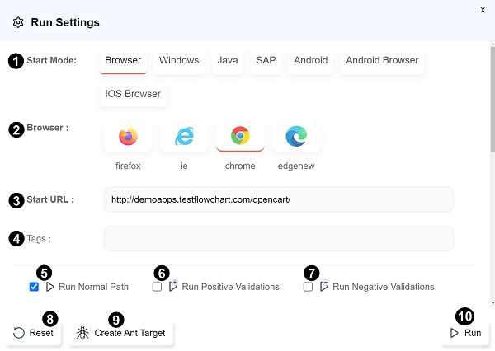Switch start mode to Java
The height and width of the screenshot is (351, 495).
[227, 61]
